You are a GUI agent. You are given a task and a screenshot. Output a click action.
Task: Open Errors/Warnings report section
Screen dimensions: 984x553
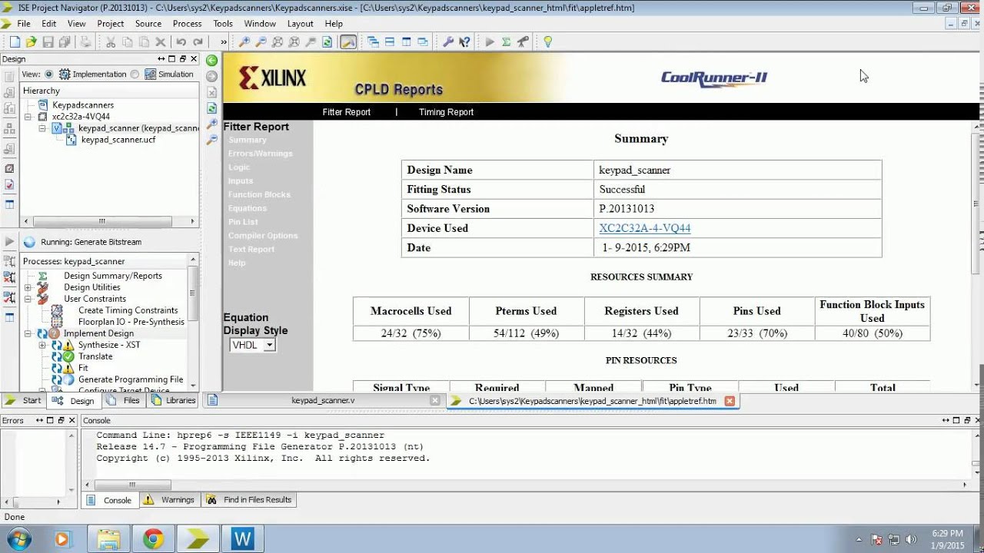pyautogui.click(x=260, y=154)
